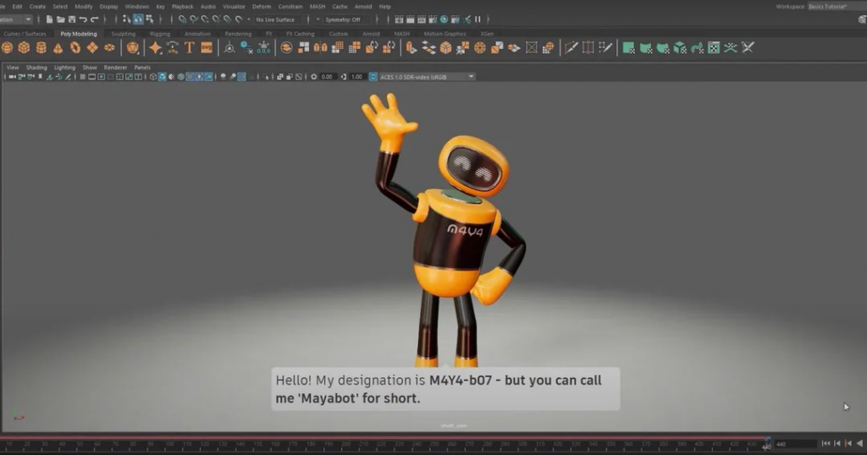Click the No Live Surface field

click(275, 19)
